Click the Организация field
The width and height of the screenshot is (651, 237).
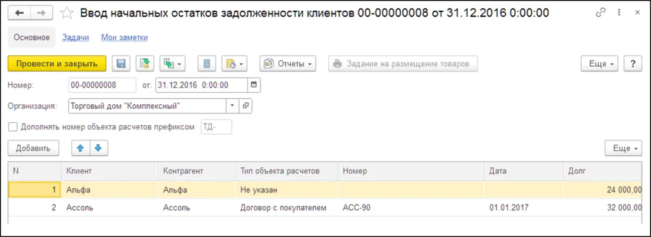[147, 106]
